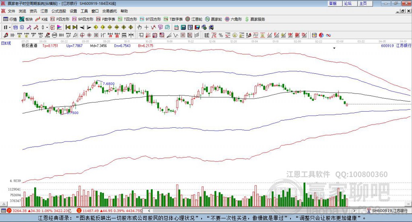Screen dimensions: 412x222
Task: Open 赢家服务 with the dollar icon
Action: 255,19
